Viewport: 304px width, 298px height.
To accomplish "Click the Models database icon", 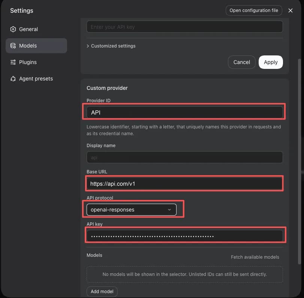I will point(13,46).
